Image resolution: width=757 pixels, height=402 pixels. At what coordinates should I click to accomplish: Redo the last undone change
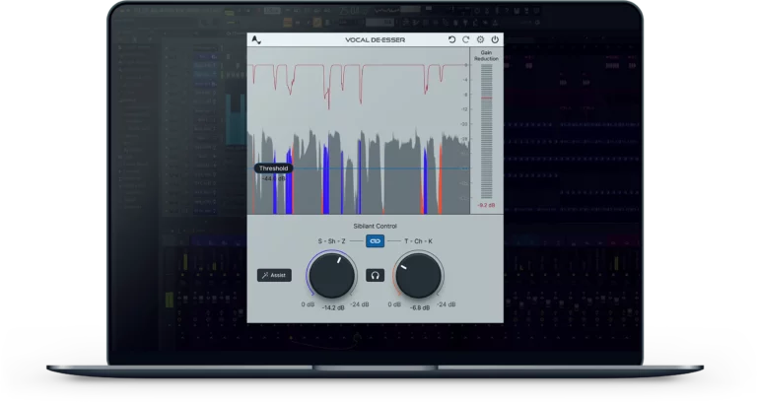coord(466,39)
